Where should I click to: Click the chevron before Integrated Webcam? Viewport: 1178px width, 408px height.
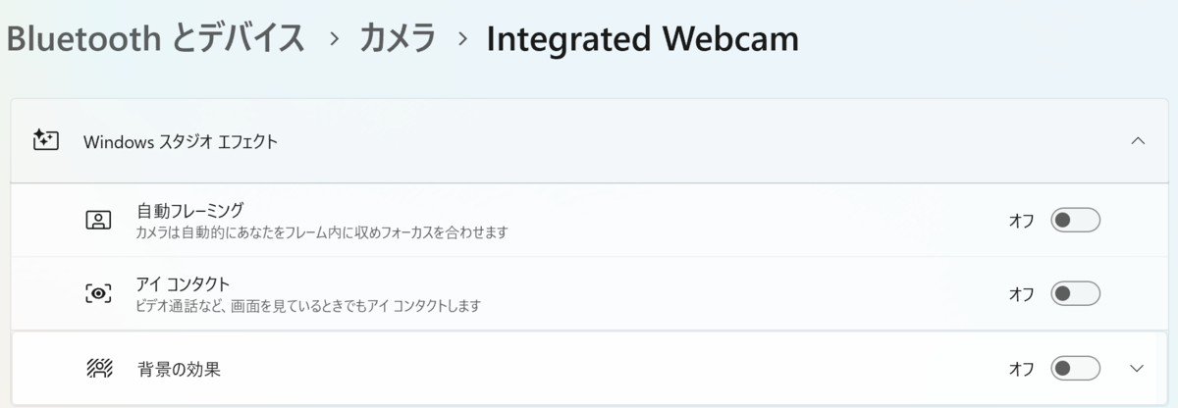tap(462, 39)
